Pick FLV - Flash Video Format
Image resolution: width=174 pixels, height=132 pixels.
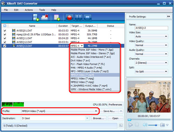(x=95, y=64)
